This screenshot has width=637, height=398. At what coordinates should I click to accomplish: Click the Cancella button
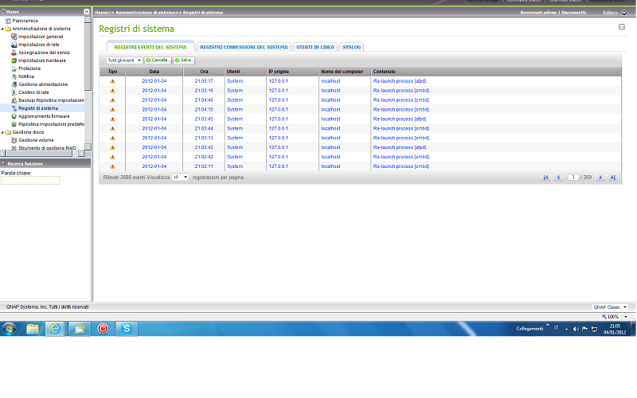coord(158,60)
